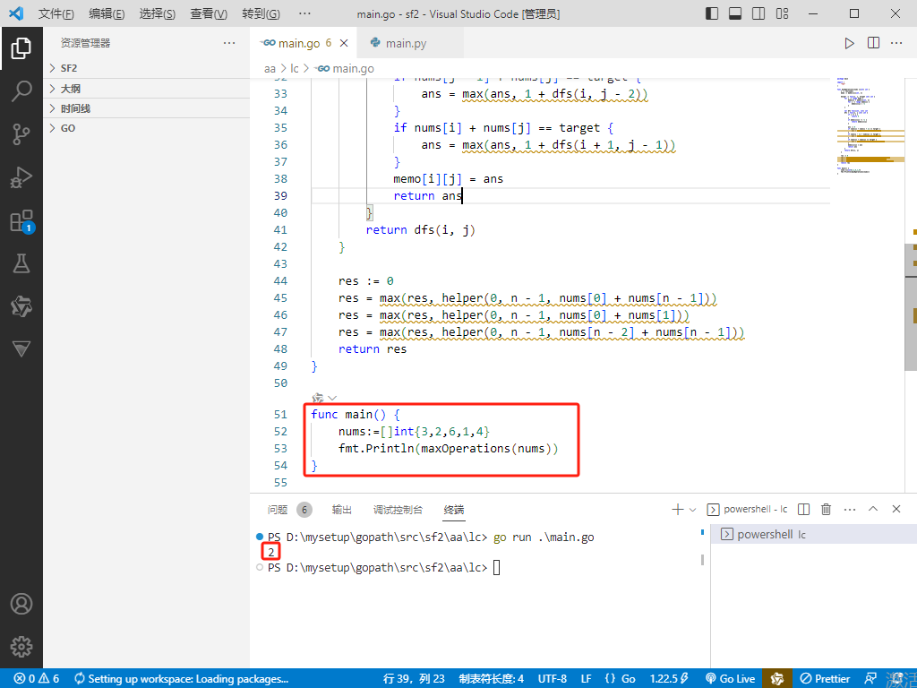Open Customize Layout icon

[782, 13]
